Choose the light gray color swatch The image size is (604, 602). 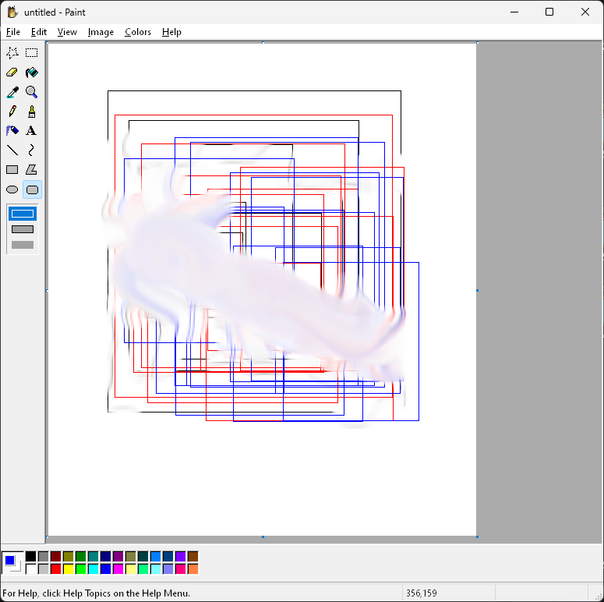[44, 568]
